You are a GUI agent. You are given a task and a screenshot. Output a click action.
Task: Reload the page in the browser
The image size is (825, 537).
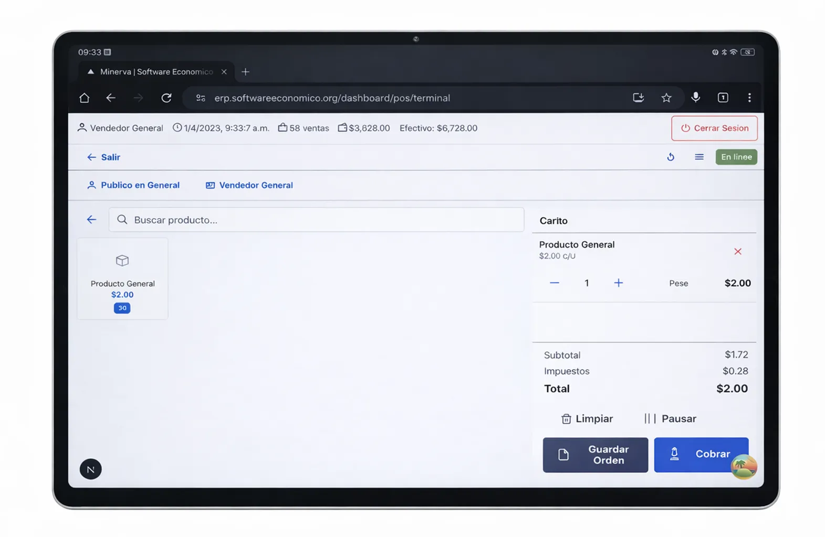click(x=166, y=98)
